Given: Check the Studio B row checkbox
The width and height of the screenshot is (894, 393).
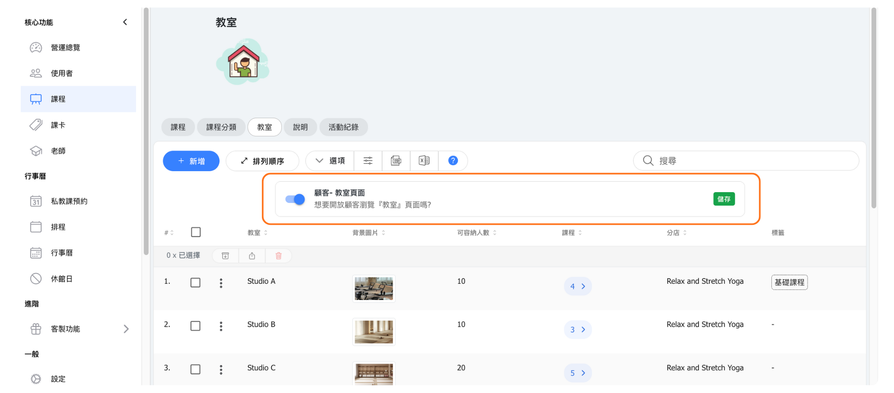Looking at the screenshot, I should (196, 326).
